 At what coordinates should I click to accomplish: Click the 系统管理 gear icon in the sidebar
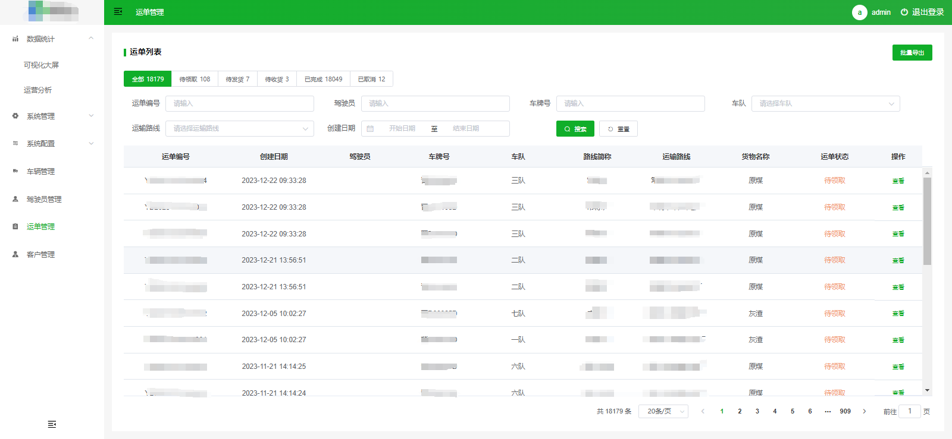(15, 116)
